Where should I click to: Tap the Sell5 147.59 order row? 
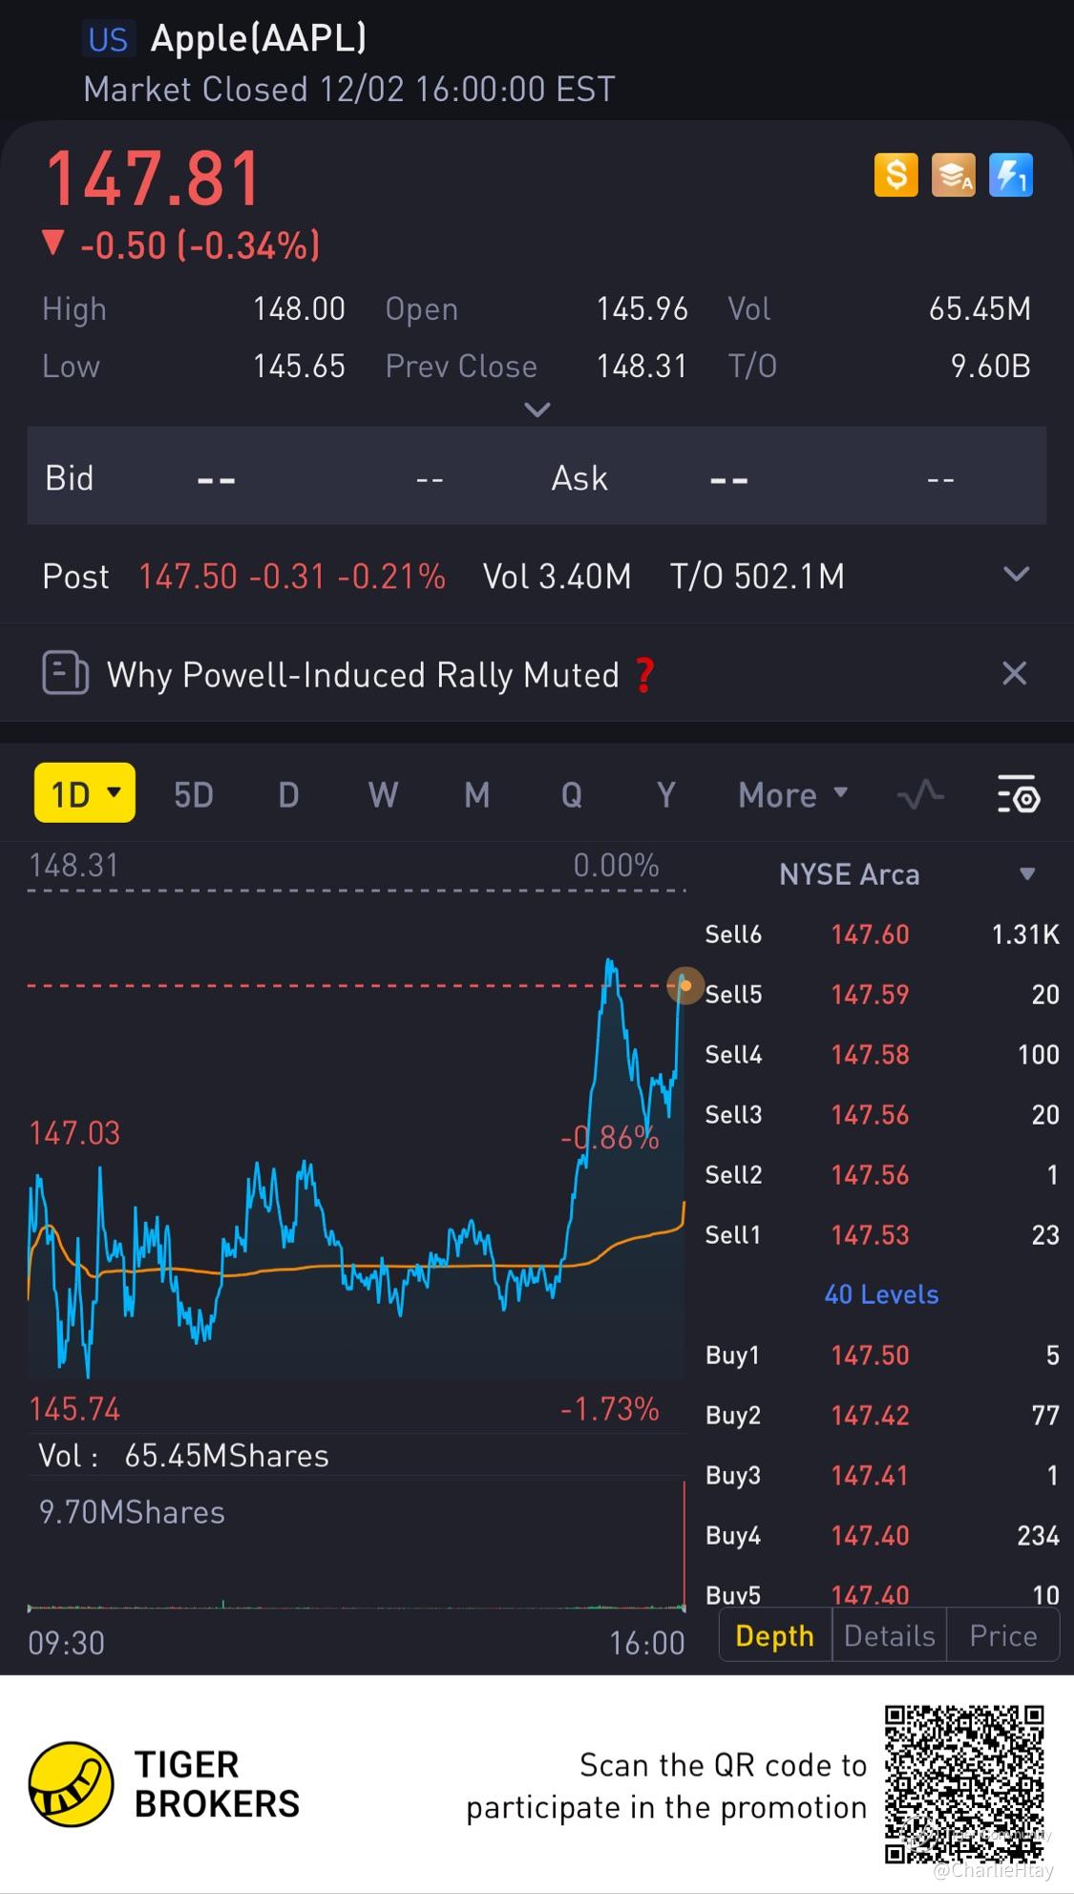click(x=882, y=994)
